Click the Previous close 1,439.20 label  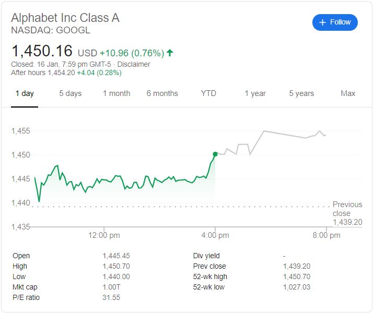347,213
